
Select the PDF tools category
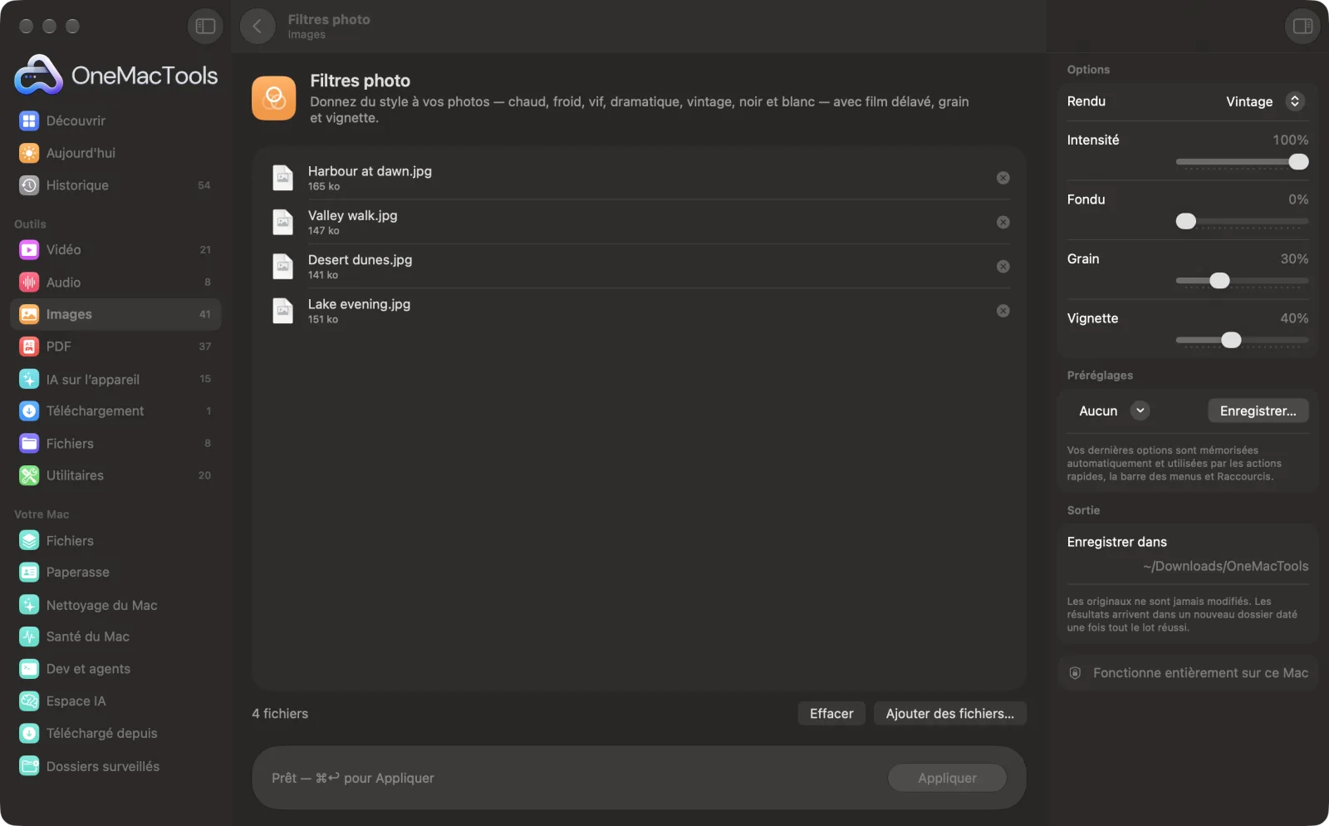115,347
